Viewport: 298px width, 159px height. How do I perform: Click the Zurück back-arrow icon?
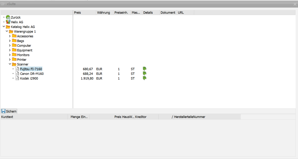pyautogui.click(x=8, y=17)
